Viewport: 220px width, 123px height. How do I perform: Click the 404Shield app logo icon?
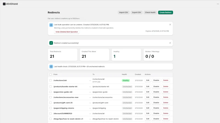tap(4, 4)
